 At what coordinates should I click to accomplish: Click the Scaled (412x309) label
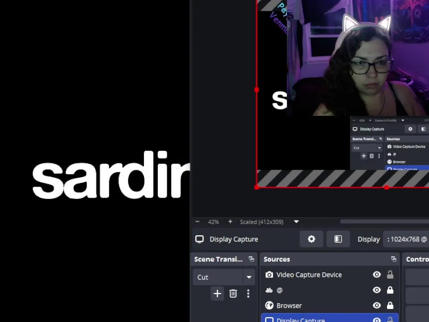click(261, 222)
